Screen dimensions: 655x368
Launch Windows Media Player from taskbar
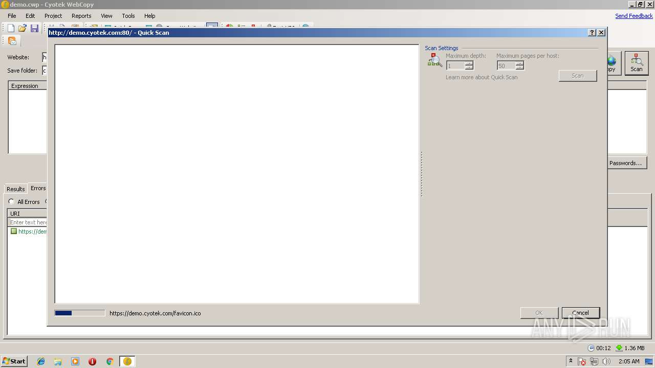pyautogui.click(x=75, y=361)
